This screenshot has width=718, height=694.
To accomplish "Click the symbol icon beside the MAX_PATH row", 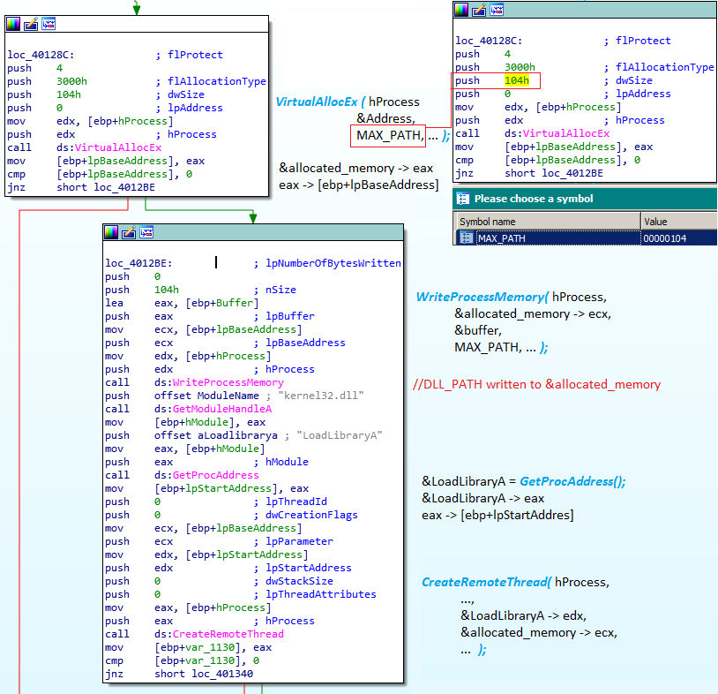I will click(467, 238).
